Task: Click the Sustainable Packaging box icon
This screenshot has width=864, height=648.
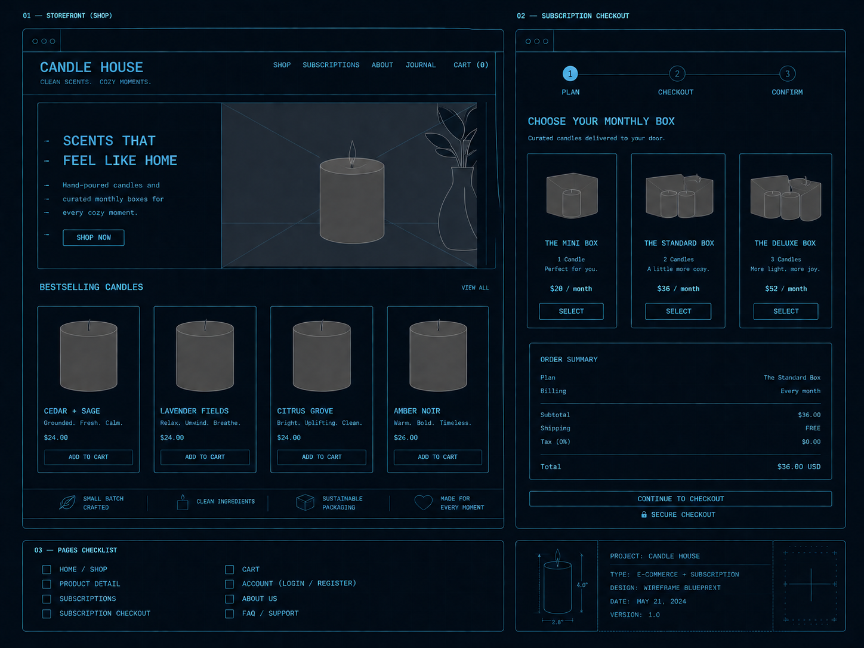Action: point(305,502)
